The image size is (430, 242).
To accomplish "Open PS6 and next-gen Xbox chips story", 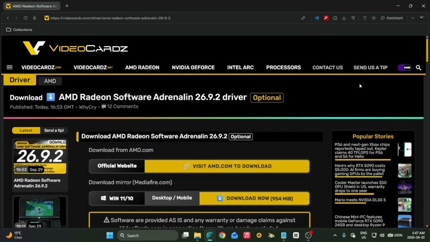I will coord(362,151).
